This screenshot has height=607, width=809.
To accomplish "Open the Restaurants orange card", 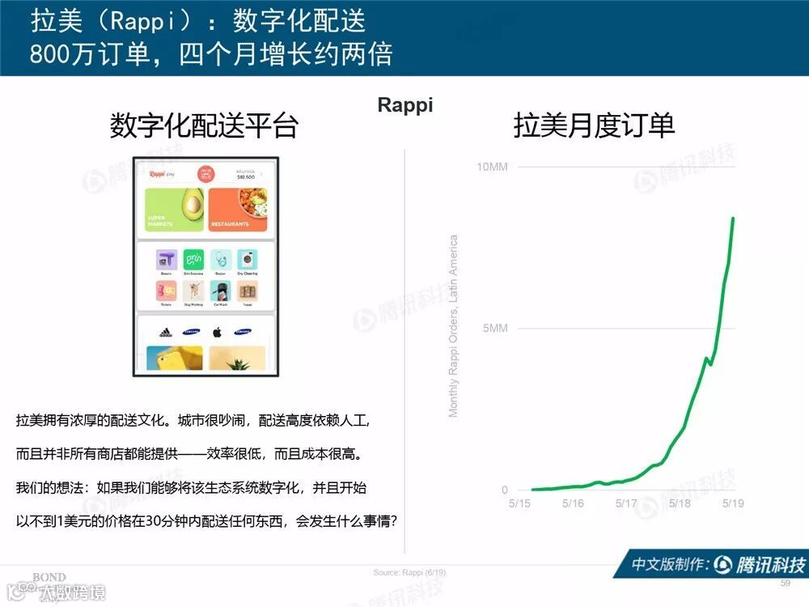I will pos(238,210).
